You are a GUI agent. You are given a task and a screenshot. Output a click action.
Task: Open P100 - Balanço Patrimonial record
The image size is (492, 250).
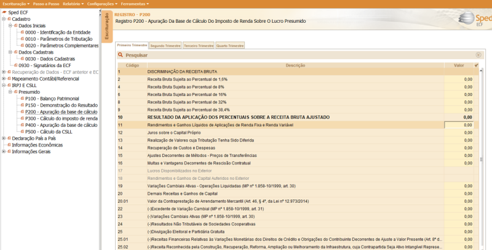(x=52, y=99)
